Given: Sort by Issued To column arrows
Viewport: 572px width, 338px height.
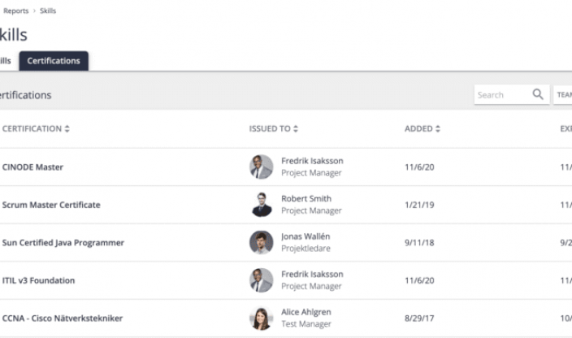Looking at the screenshot, I should click(296, 129).
